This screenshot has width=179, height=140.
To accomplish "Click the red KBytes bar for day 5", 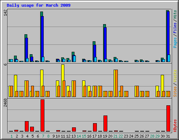I will (x=32, y=129).
